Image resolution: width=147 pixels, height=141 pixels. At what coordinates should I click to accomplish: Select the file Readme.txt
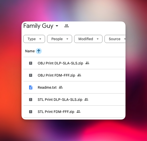point(47,87)
